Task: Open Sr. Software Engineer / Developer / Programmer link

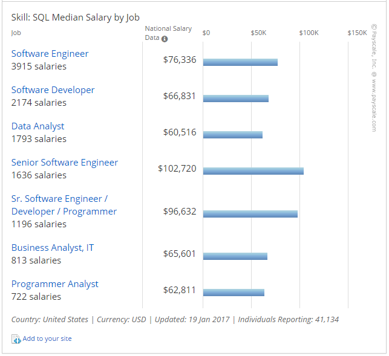Action: (x=64, y=205)
